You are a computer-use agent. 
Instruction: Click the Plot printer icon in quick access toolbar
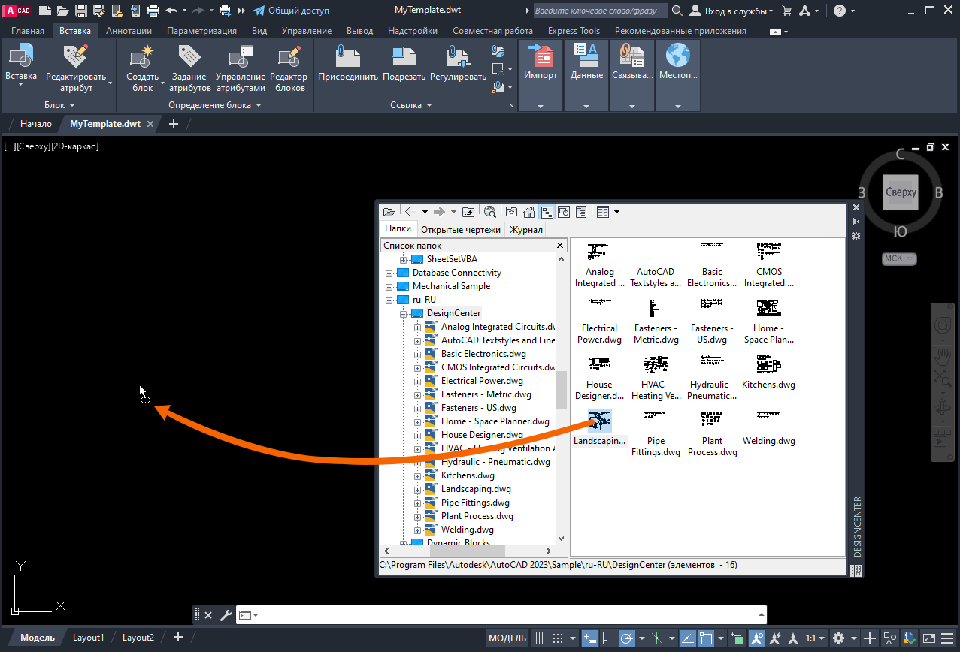(153, 11)
